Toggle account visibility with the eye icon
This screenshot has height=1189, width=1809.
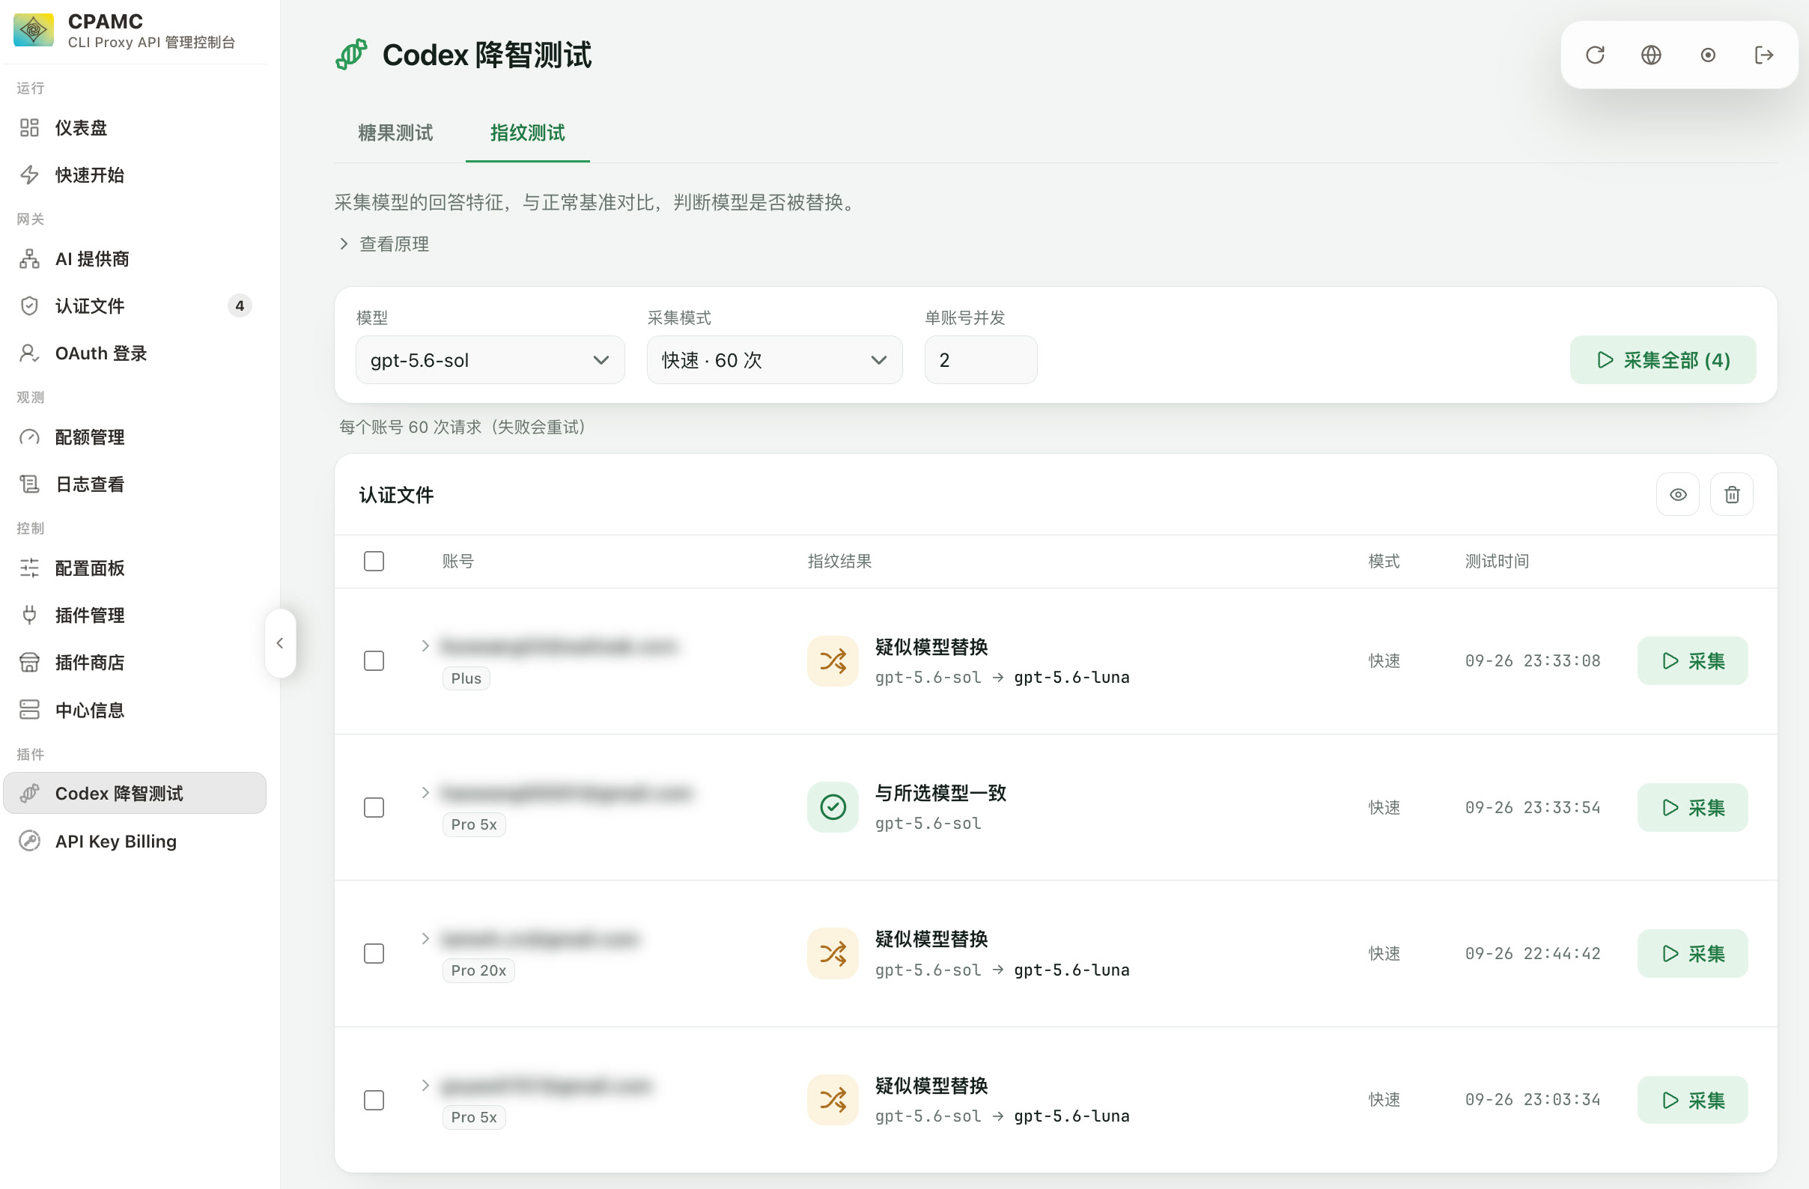[x=1678, y=495]
